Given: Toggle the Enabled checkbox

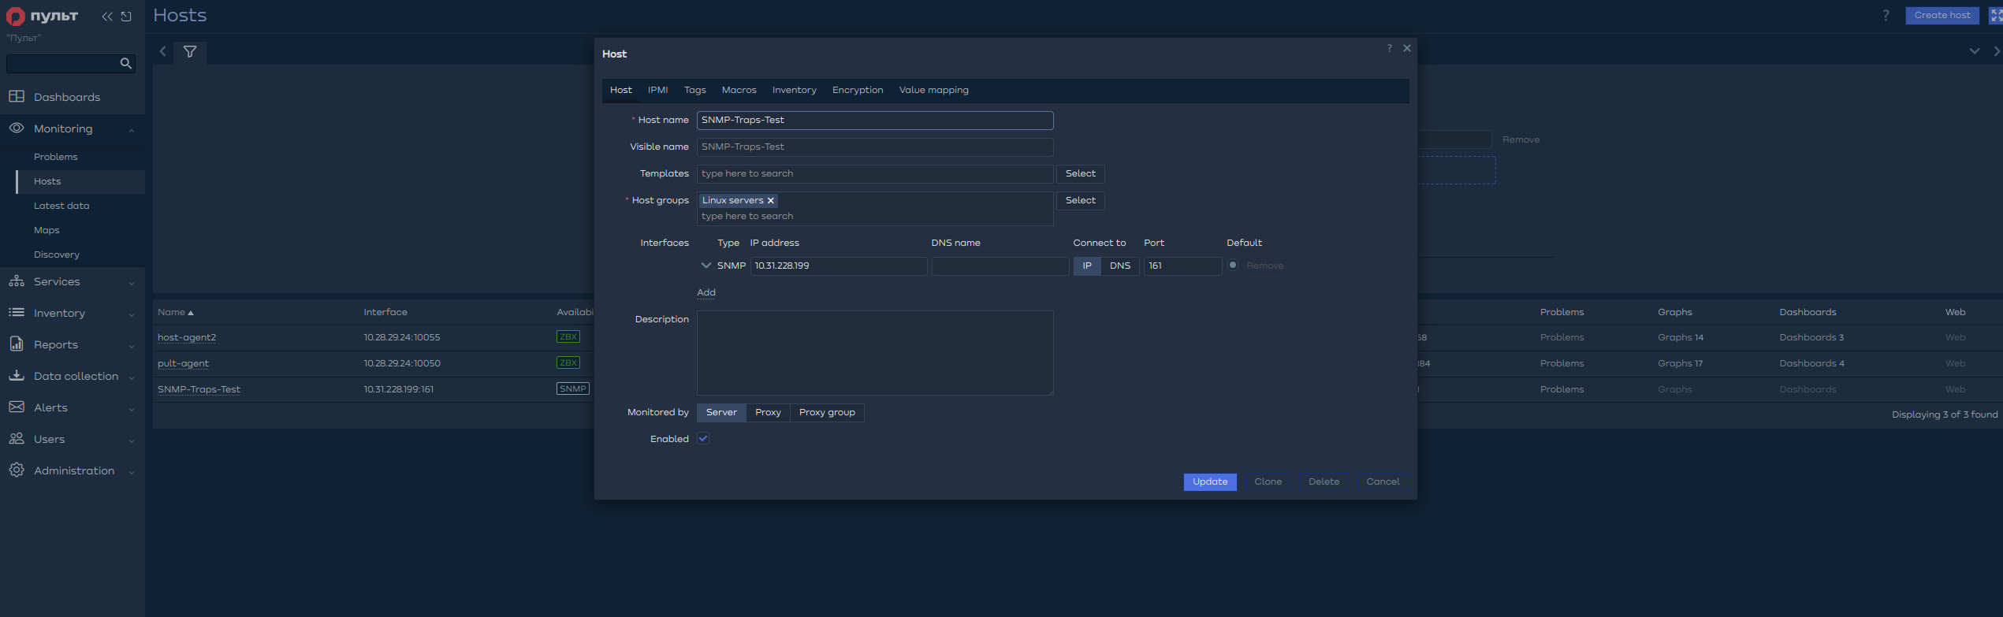Looking at the screenshot, I should [x=703, y=439].
